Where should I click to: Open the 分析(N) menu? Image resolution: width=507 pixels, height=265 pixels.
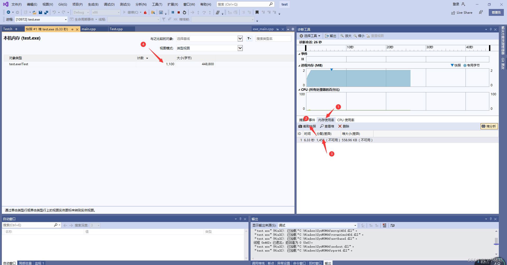pyautogui.click(x=141, y=4)
